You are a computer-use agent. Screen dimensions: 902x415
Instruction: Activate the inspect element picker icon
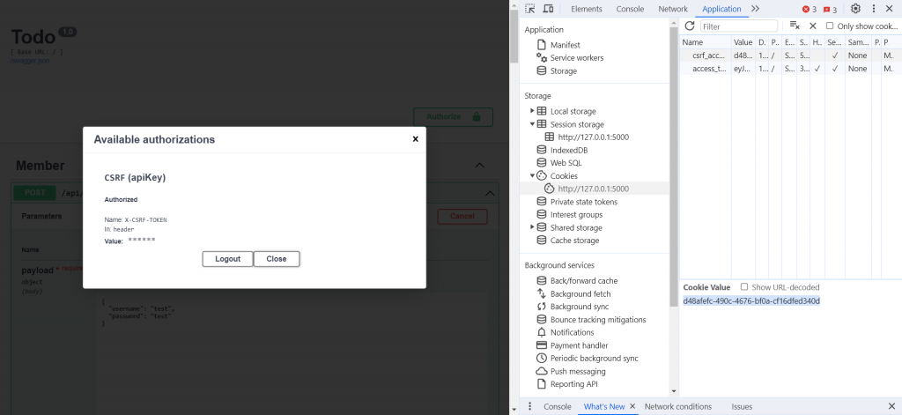[x=529, y=9]
